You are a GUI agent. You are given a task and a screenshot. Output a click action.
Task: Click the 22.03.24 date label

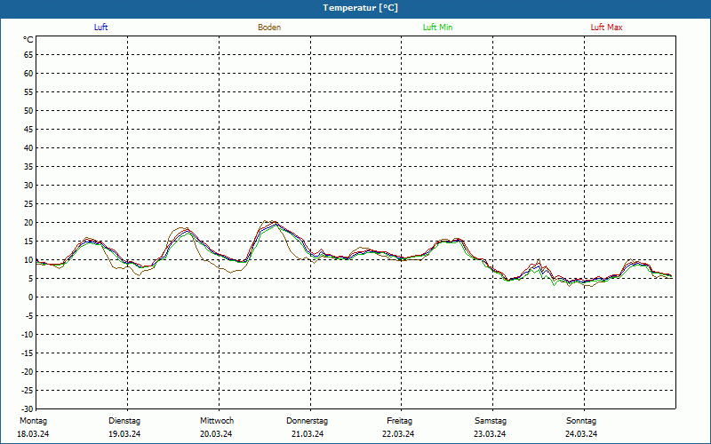(398, 434)
